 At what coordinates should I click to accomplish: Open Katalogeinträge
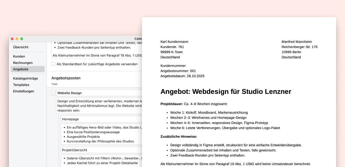pyautogui.click(x=25, y=78)
